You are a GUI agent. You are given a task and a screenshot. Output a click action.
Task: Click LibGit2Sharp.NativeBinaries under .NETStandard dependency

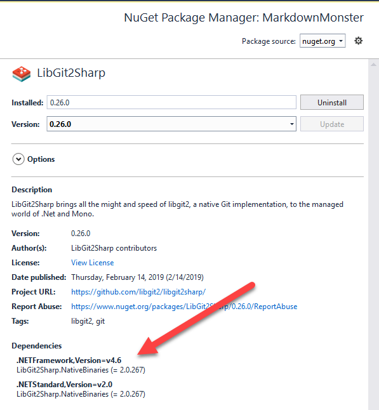click(x=81, y=394)
